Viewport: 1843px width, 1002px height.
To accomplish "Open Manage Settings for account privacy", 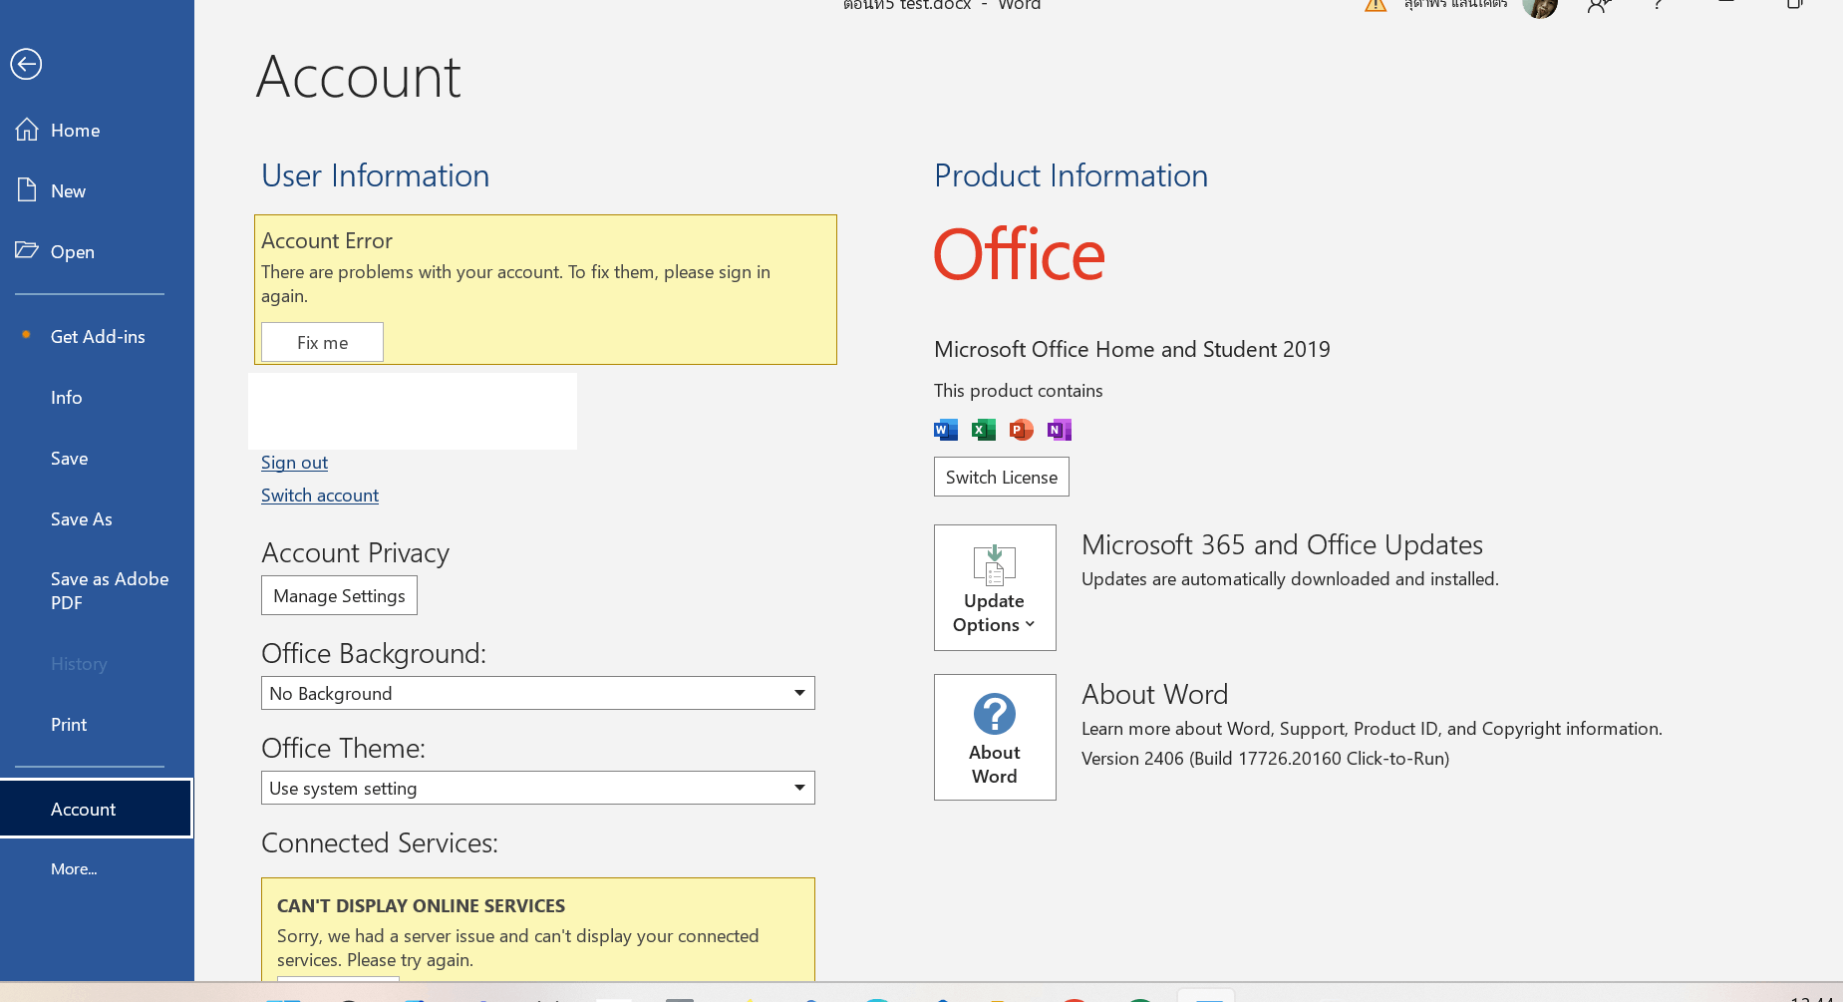I will pyautogui.click(x=339, y=595).
